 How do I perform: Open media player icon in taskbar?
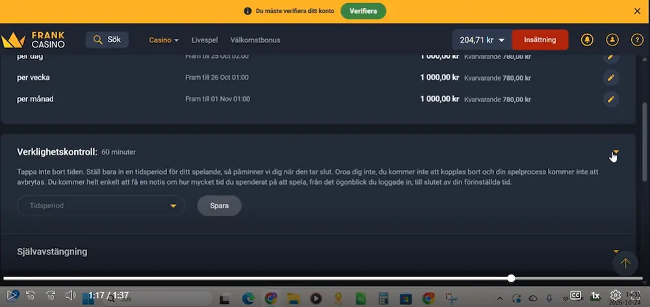pos(316,299)
